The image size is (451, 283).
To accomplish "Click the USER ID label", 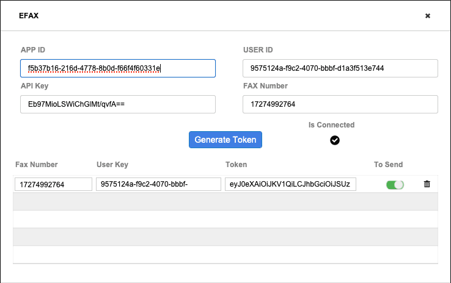I will point(258,50).
